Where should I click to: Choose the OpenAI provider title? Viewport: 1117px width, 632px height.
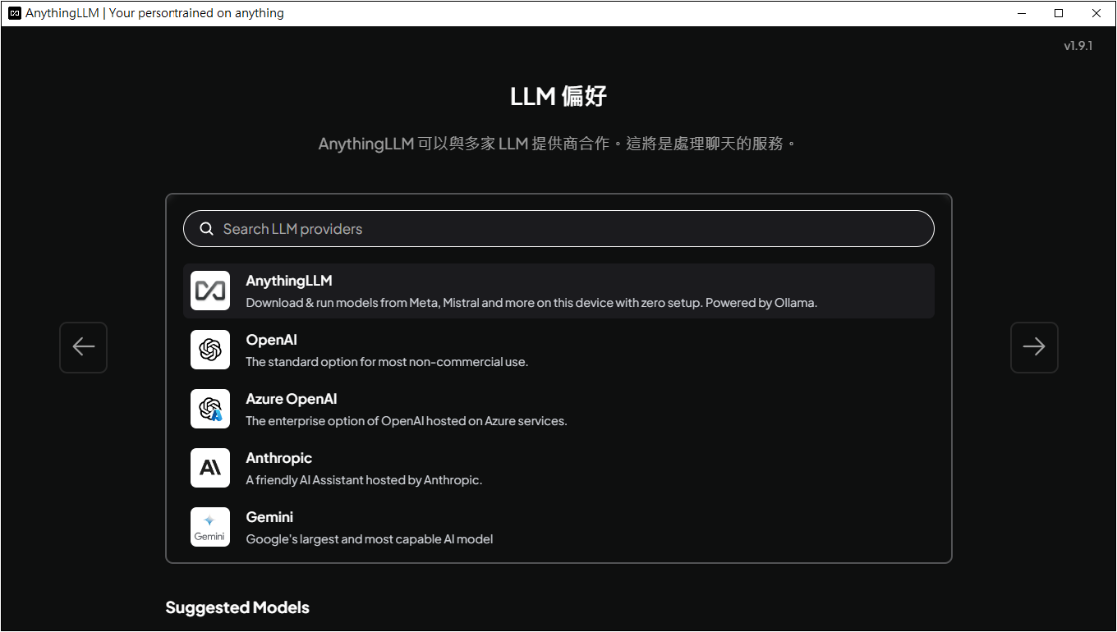pyautogui.click(x=271, y=340)
